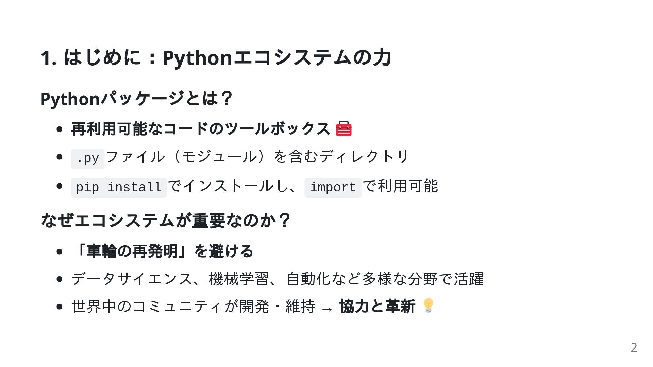Click the red toolbox emoji icon

coord(344,129)
